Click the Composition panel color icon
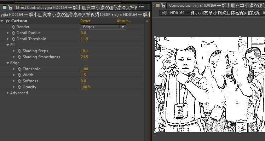 coord(158,5)
